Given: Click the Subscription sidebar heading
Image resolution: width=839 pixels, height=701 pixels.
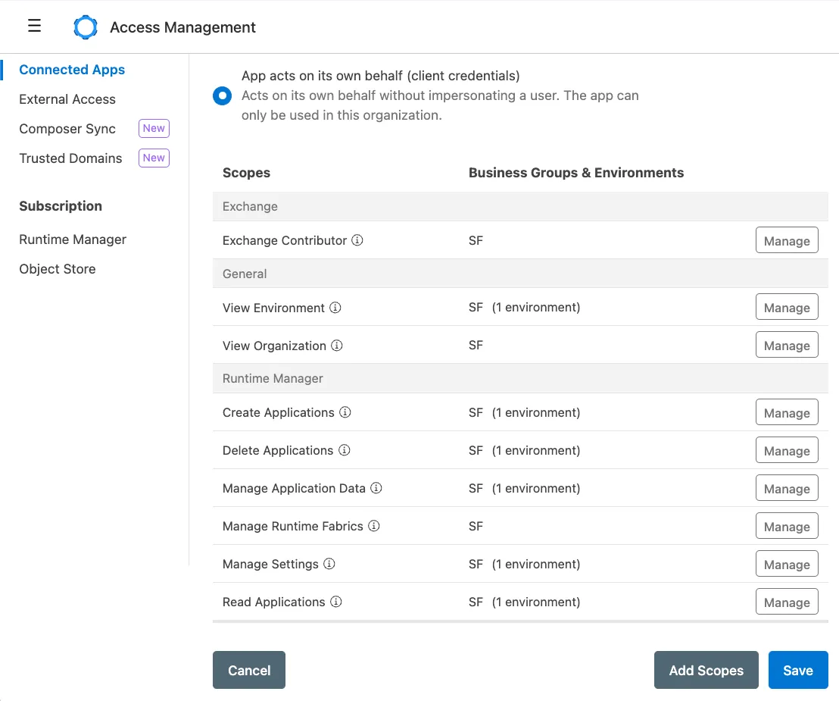Looking at the screenshot, I should coord(61,206).
